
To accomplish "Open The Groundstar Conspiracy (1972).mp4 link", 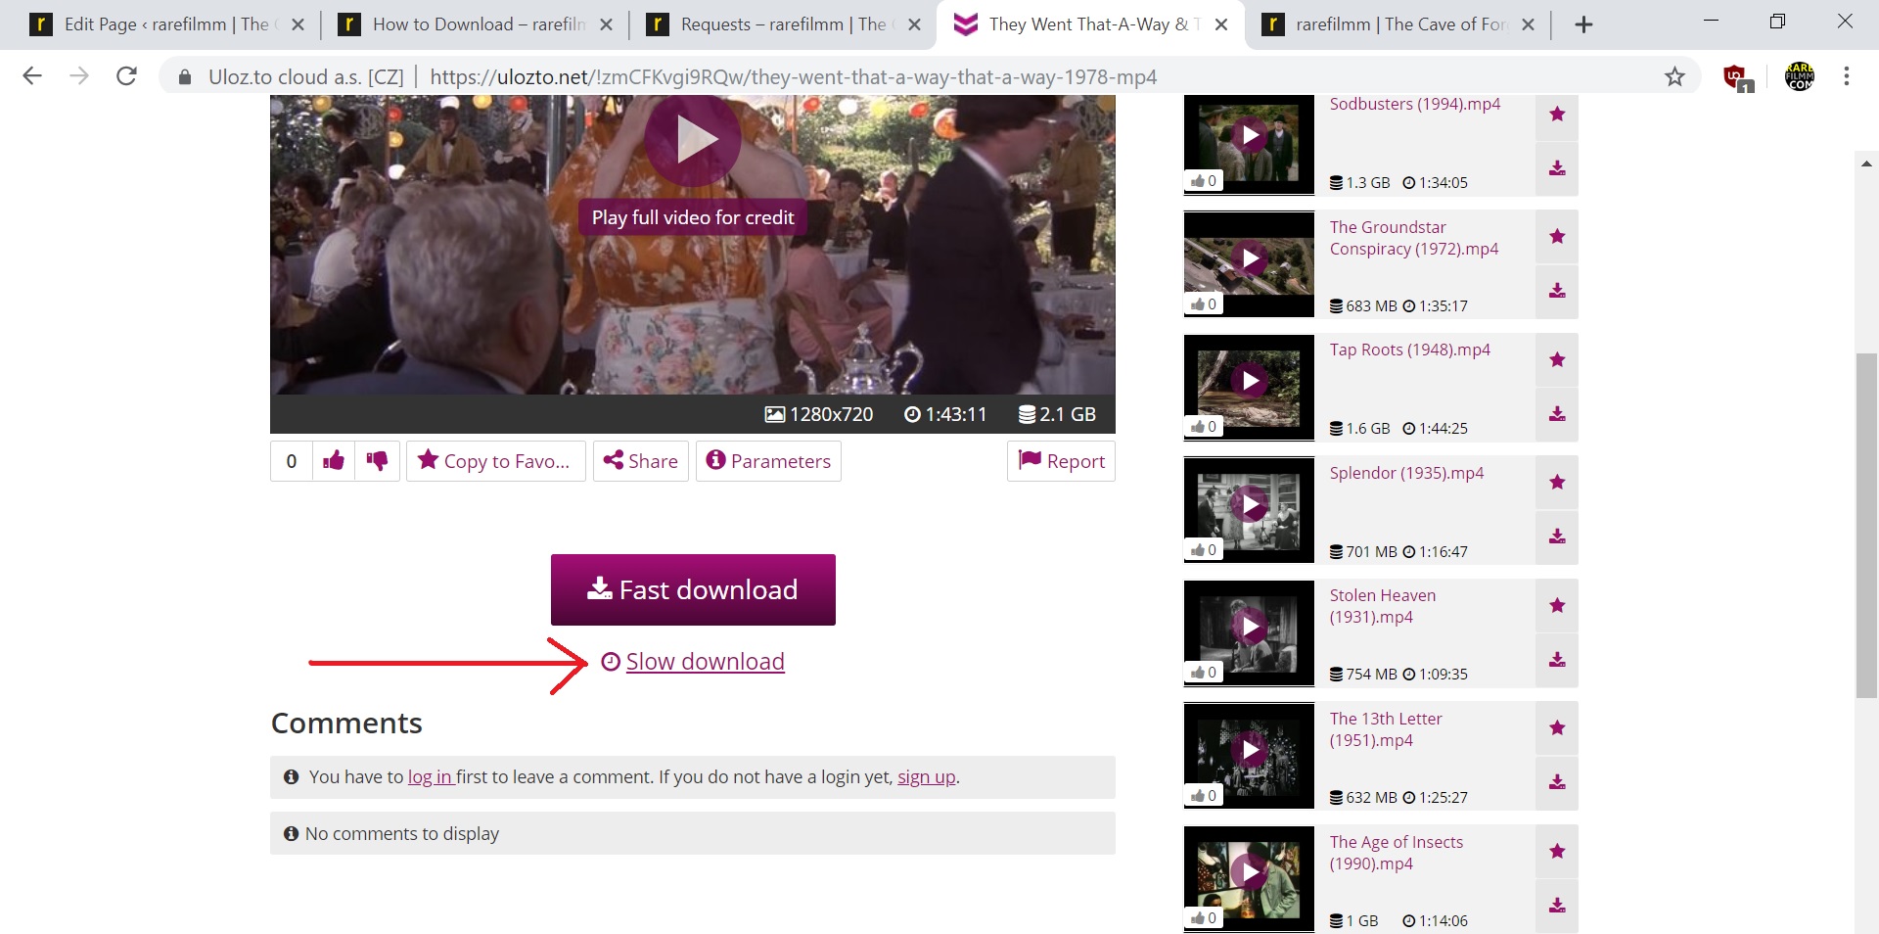I will [1413, 238].
